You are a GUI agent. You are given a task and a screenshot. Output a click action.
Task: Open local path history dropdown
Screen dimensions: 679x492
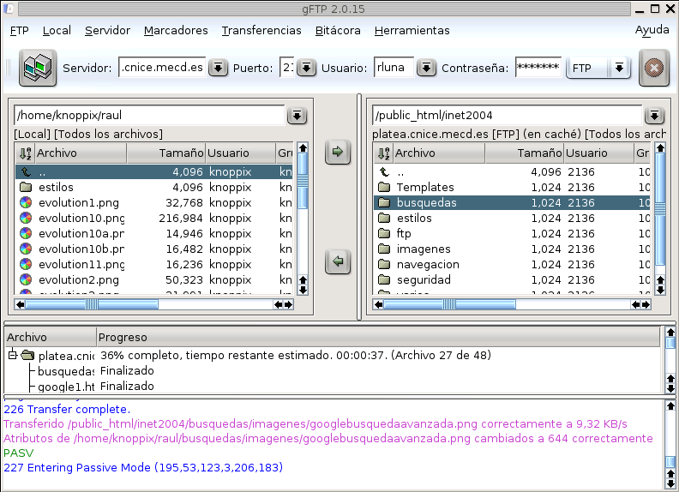[x=297, y=116]
